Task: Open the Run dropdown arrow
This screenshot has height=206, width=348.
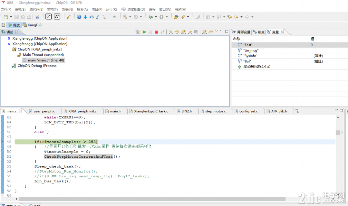Action: (x=167, y=17)
